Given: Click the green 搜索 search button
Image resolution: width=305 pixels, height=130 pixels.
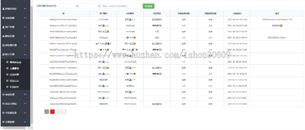Looking at the screenshot, I should click(149, 6).
